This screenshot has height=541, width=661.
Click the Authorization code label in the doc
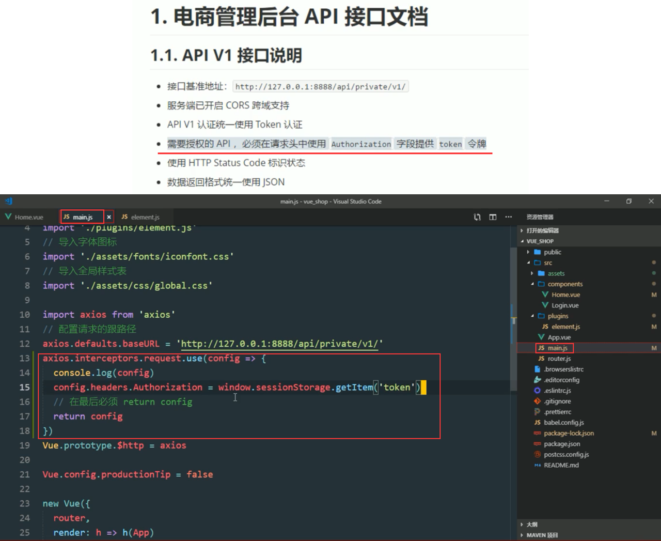[x=361, y=144]
